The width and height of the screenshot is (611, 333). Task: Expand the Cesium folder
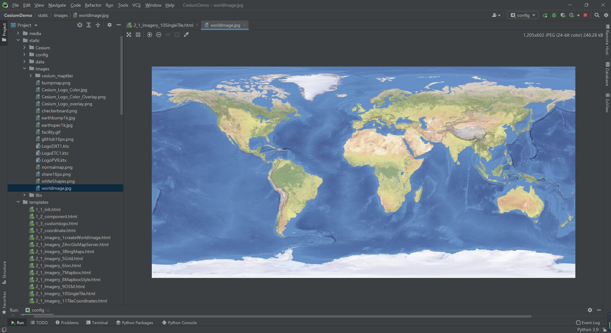(25, 48)
